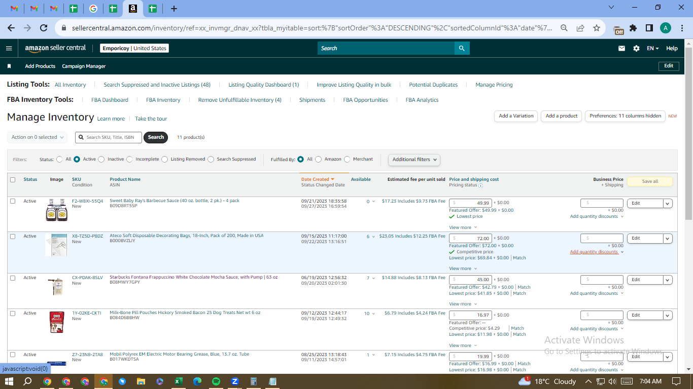This screenshot has height=389, width=693.
Task: Open the All Inventory listing tool
Action: [x=70, y=85]
